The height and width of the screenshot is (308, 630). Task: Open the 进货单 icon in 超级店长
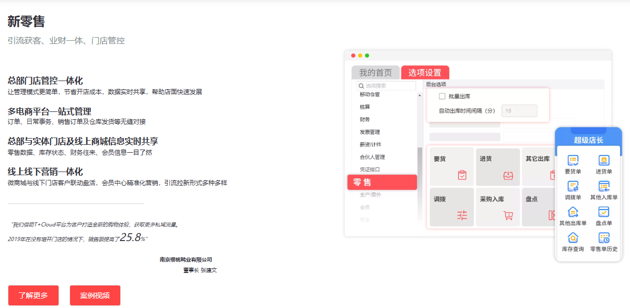[x=604, y=161]
